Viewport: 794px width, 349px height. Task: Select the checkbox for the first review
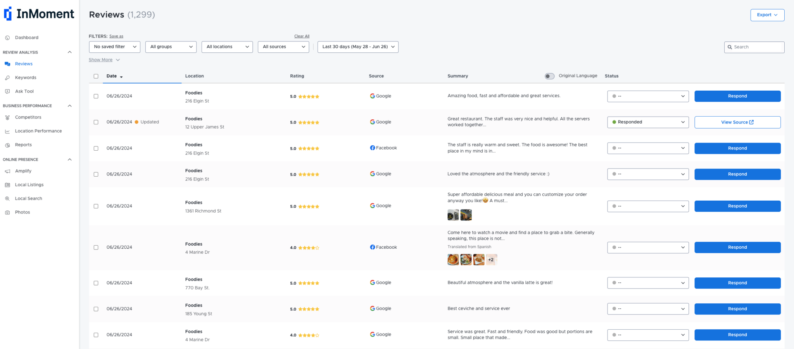96,96
